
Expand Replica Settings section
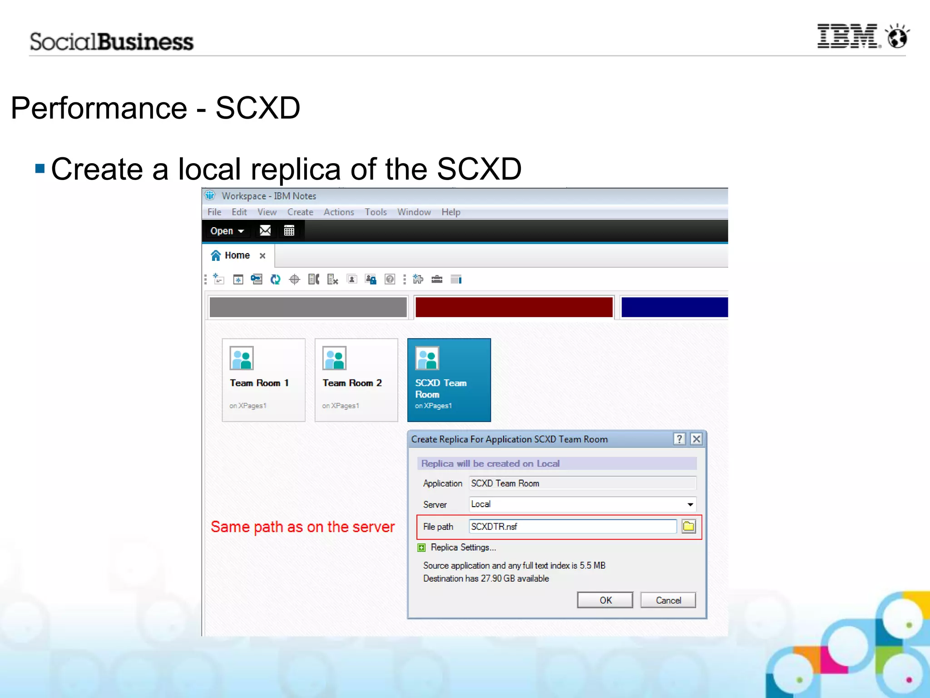[421, 548]
